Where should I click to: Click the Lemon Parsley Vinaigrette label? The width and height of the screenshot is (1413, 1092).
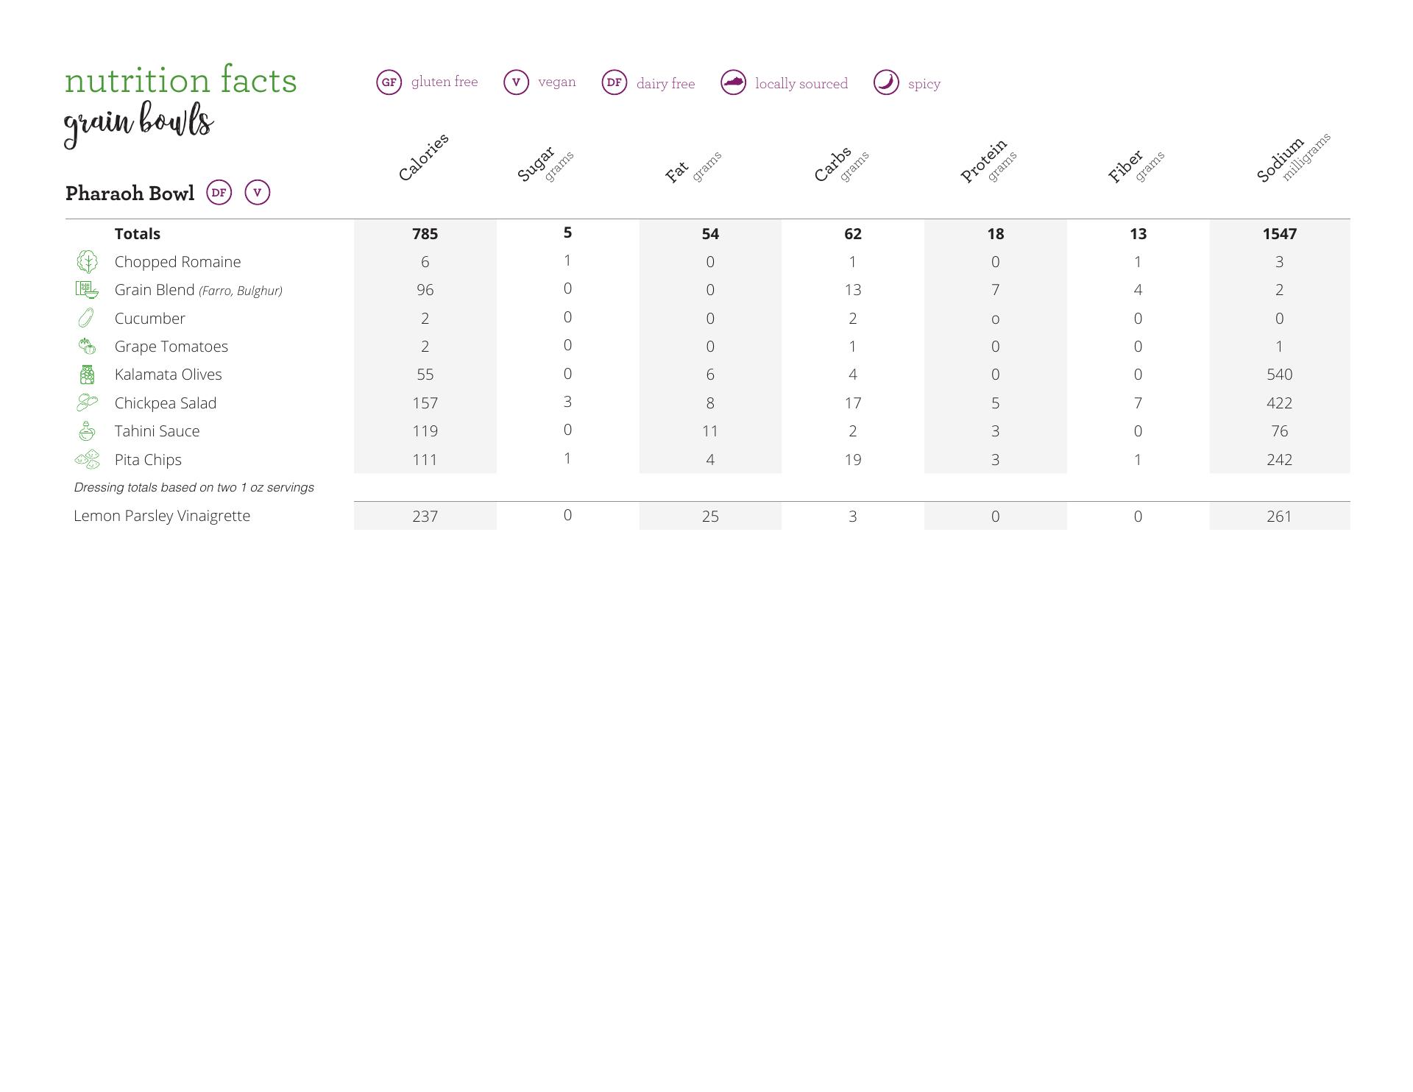point(162,516)
